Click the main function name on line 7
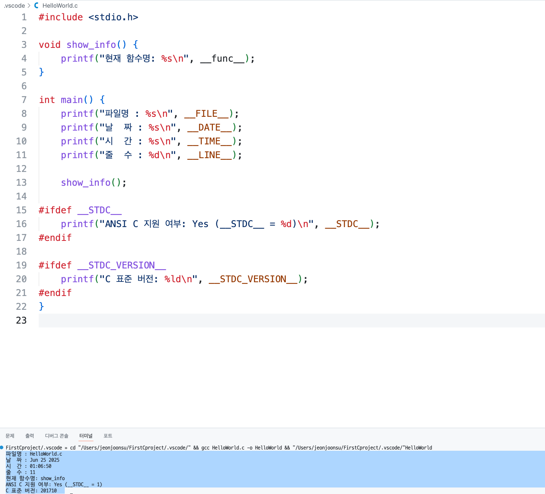The height and width of the screenshot is (494, 545). pyautogui.click(x=72, y=100)
